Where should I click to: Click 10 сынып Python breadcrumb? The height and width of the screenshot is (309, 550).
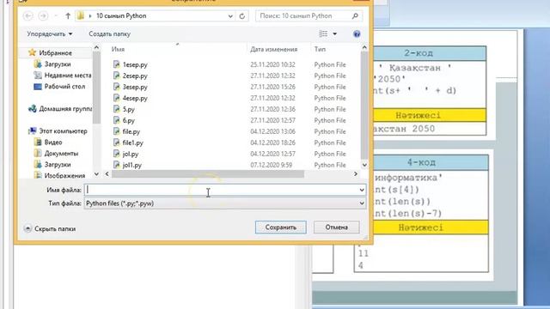121,15
